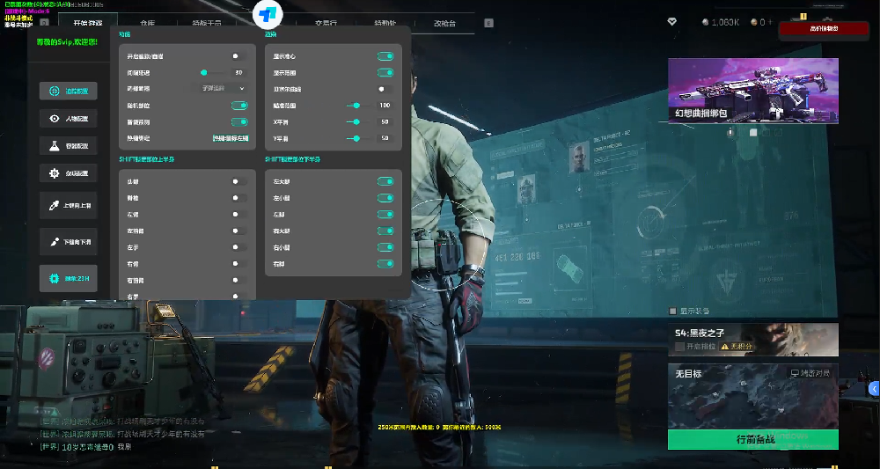Open the 幻想曲捆绑包 weapon bundle banner

tap(753, 91)
